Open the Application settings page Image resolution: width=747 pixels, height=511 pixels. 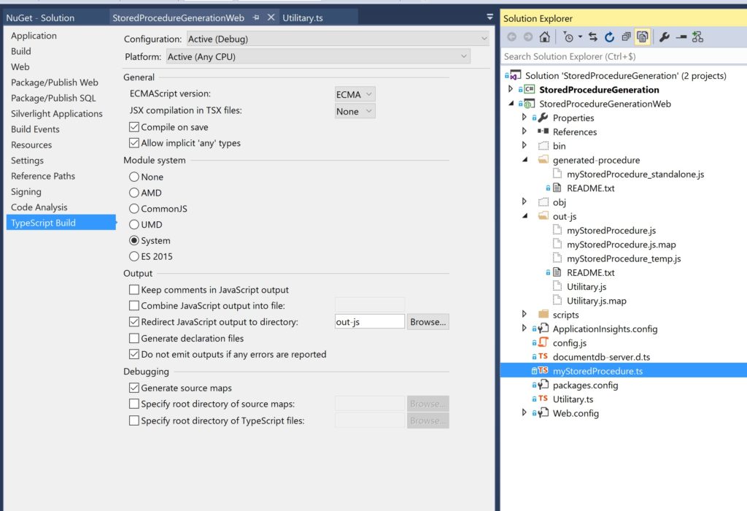[34, 36]
